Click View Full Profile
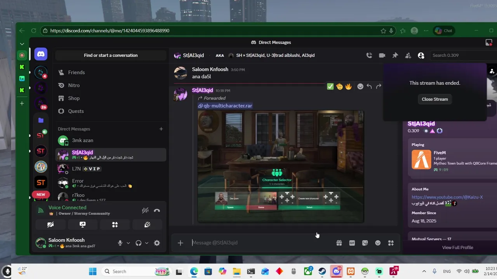The height and width of the screenshot is (279, 497). (457, 247)
